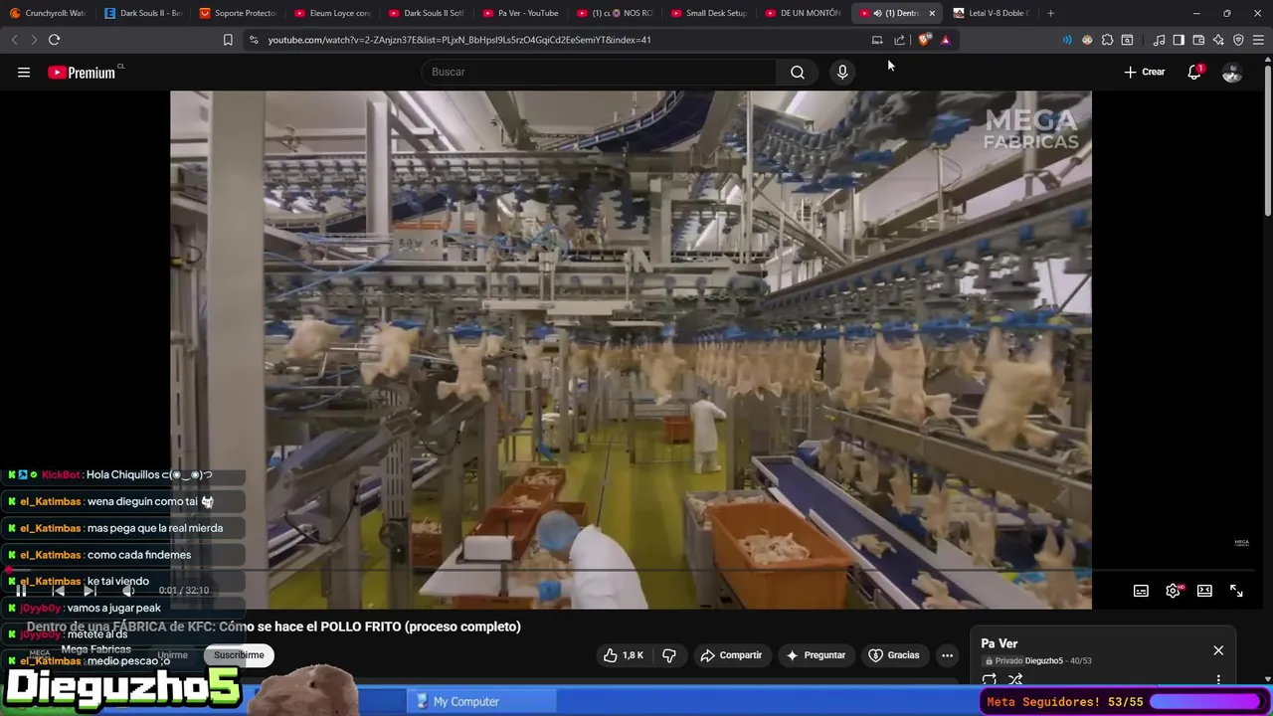Switch to Soporte Protector tab
The width and height of the screenshot is (1273, 716).
tap(237, 13)
